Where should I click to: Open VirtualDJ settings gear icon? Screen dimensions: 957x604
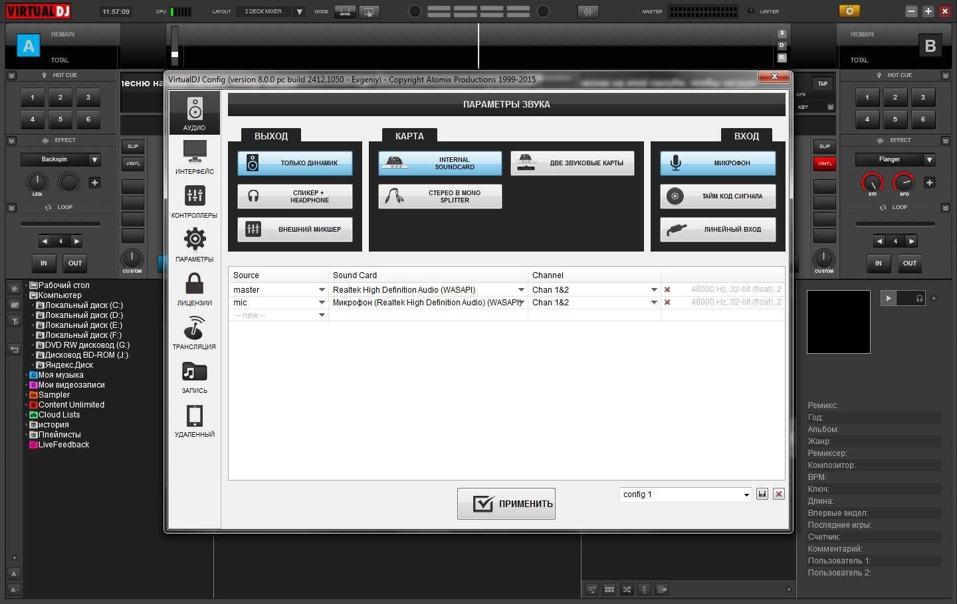[x=849, y=11]
